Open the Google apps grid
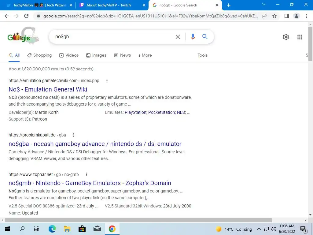Viewport: 313px width, 235px height. [300, 37]
